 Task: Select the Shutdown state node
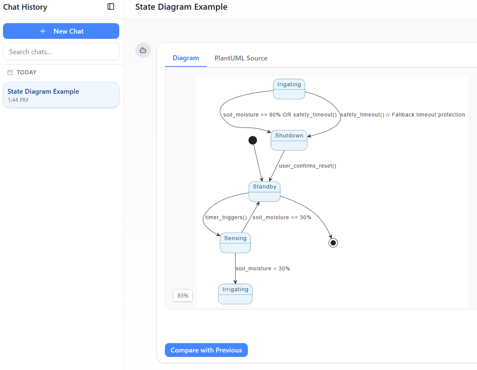289,140
